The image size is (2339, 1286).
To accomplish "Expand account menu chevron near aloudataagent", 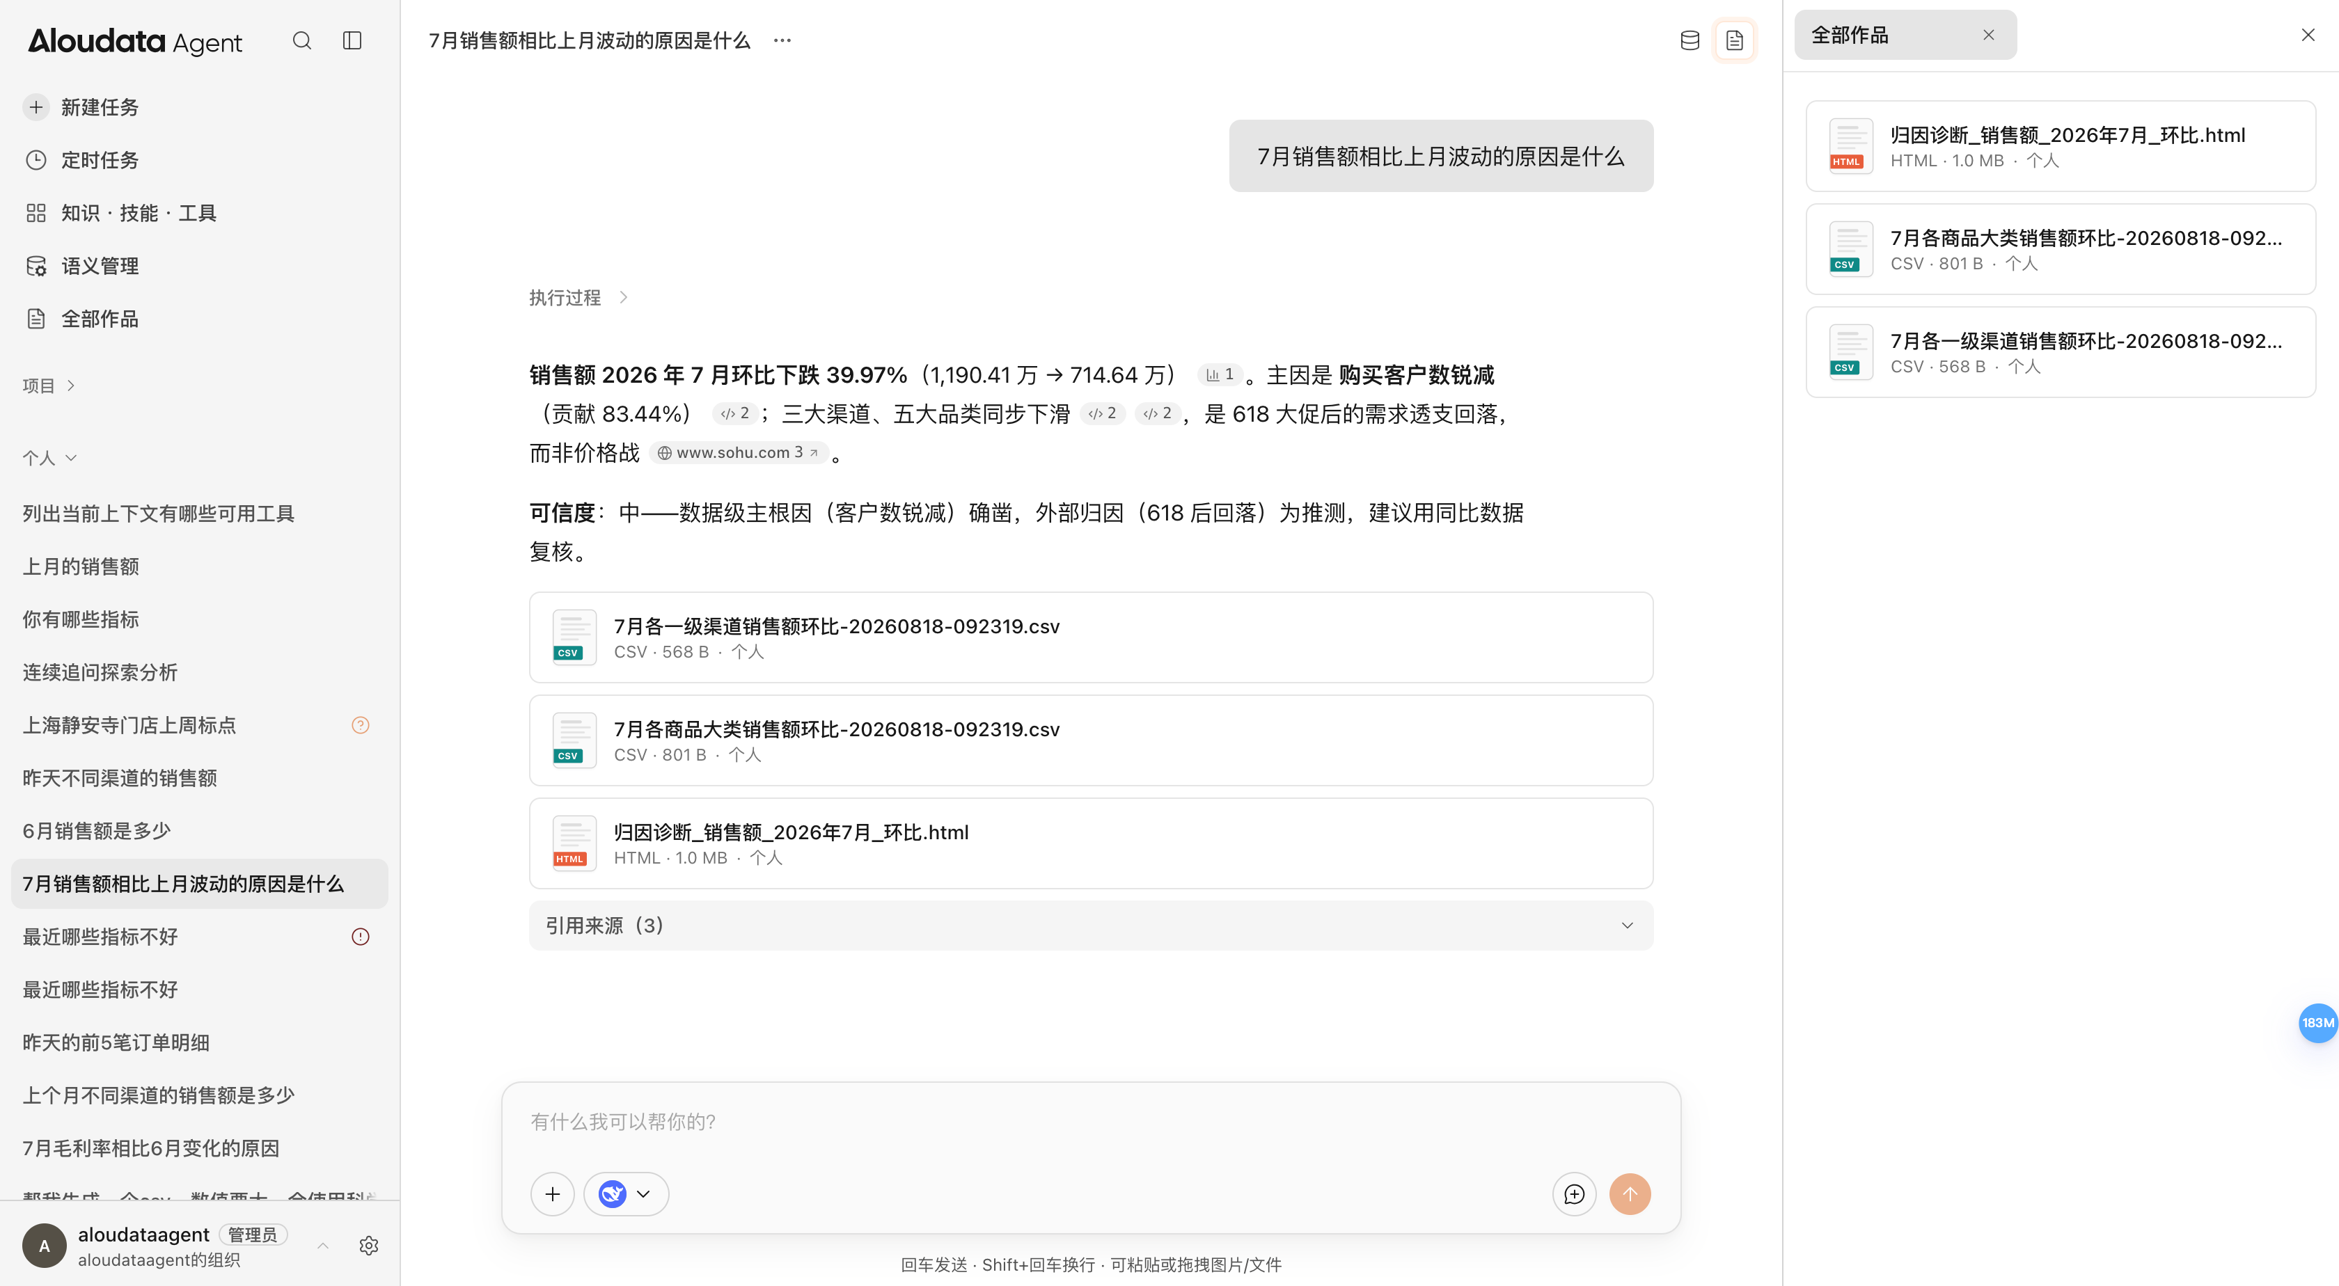I will click(x=323, y=1246).
